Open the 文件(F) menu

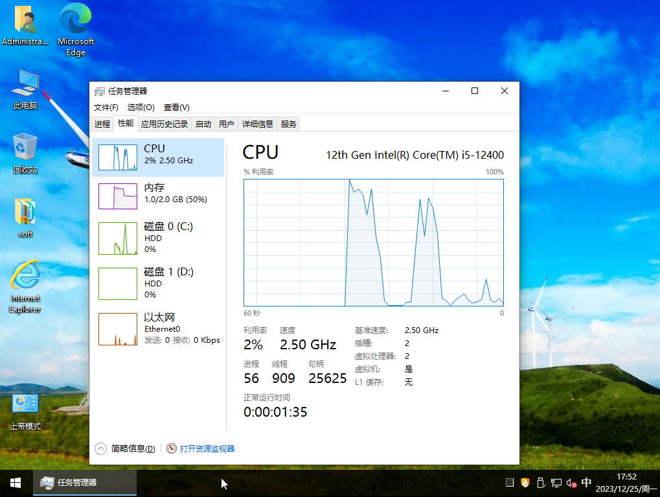[x=106, y=108]
